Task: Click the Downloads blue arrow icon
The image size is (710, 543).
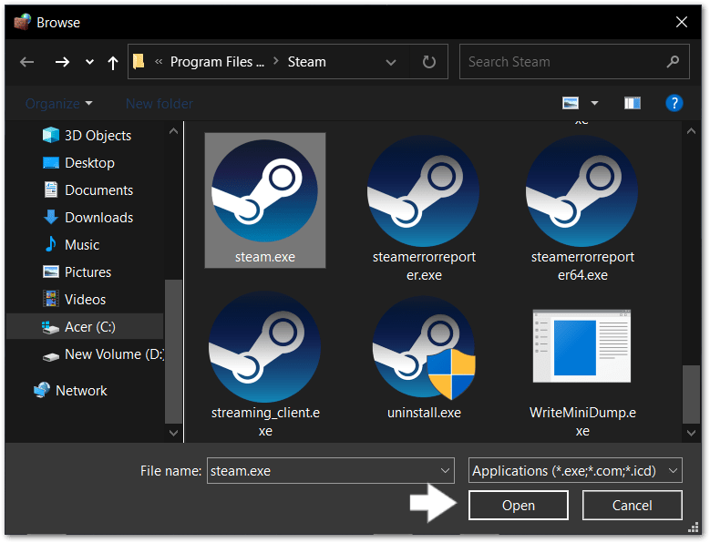Action: click(51, 217)
